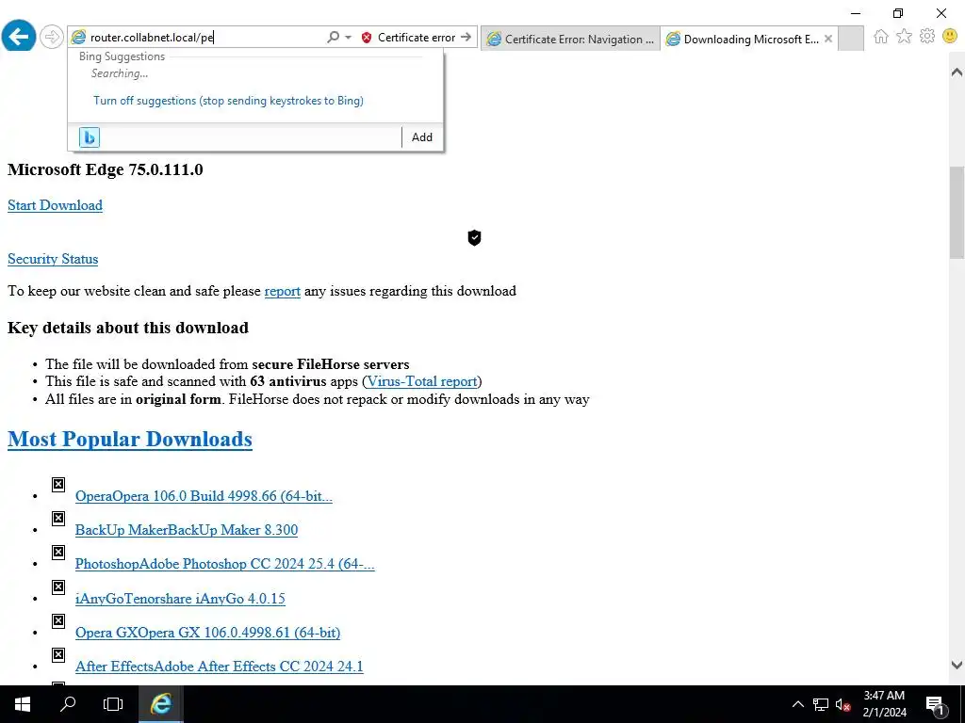The image size is (965, 723).
Task: Open the taskbar clock and date
Action: click(x=884, y=704)
